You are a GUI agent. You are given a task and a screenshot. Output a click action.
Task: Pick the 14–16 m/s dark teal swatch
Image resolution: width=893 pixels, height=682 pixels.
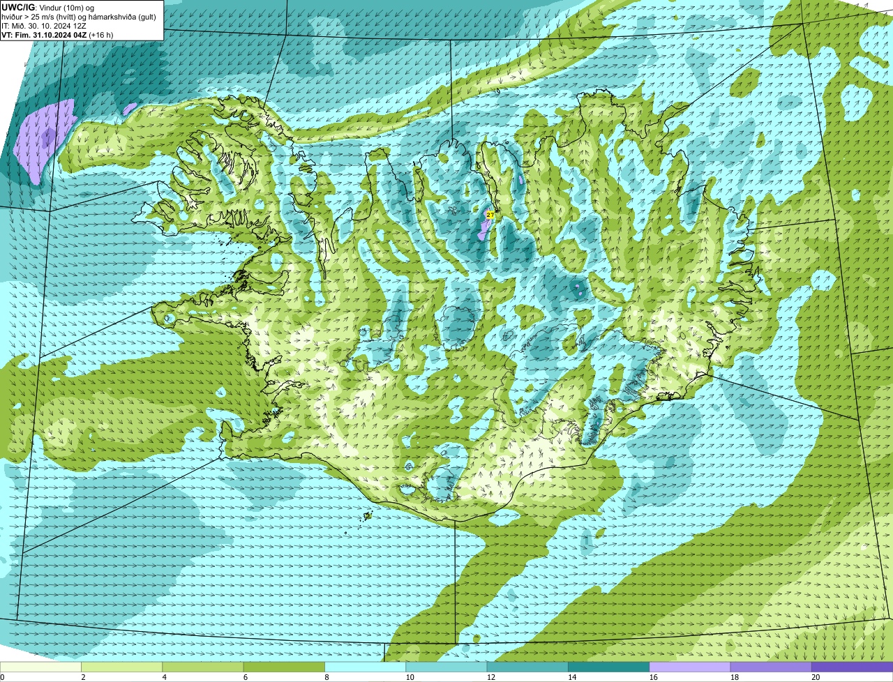pyautogui.click(x=608, y=667)
